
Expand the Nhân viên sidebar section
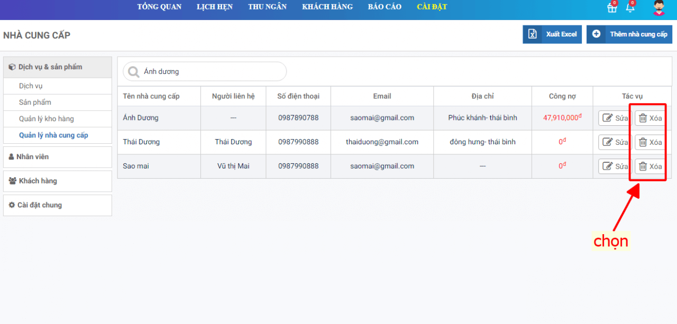pos(57,157)
